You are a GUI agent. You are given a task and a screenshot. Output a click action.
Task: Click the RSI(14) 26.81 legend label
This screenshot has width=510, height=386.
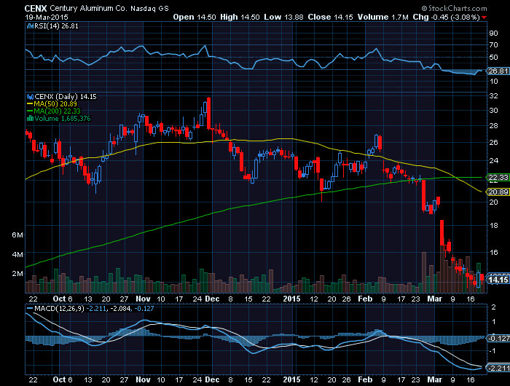(56, 26)
